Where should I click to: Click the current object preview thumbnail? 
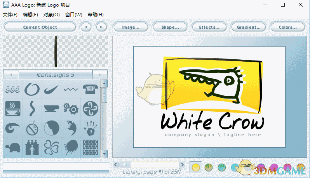click(x=55, y=52)
